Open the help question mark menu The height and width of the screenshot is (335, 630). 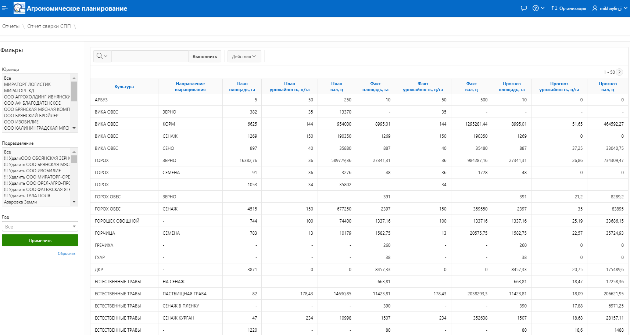tap(538, 8)
